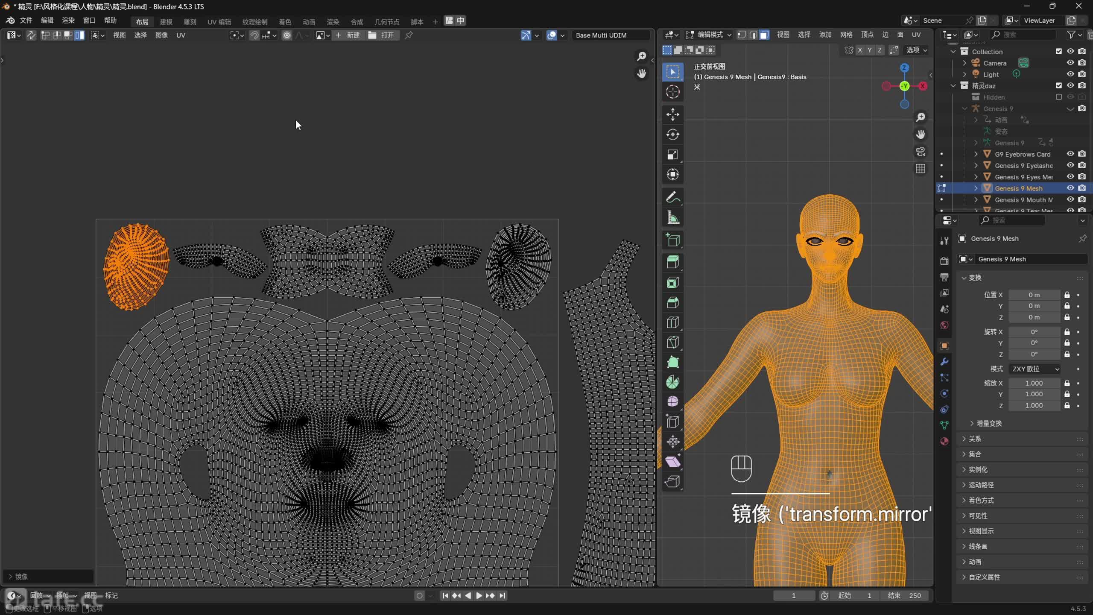Select the Scale tool icon
Viewport: 1093px width, 615px height.
672,155
